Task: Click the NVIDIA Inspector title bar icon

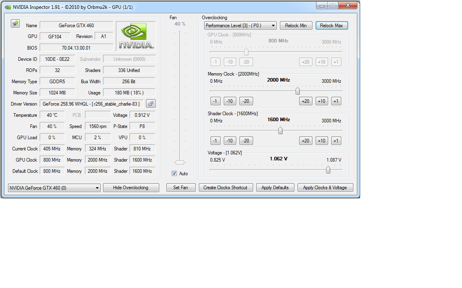Action: 8,7
